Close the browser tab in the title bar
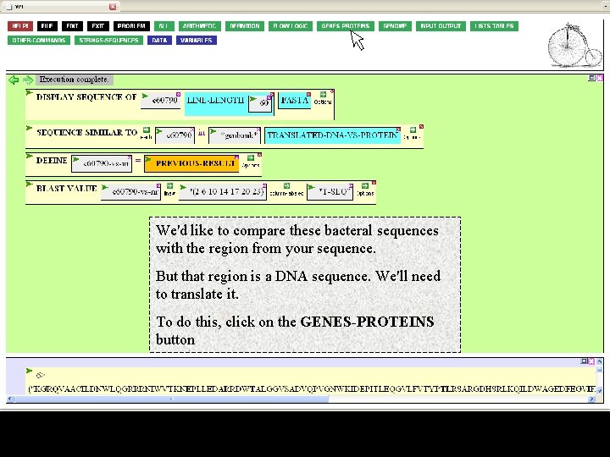 point(113,7)
